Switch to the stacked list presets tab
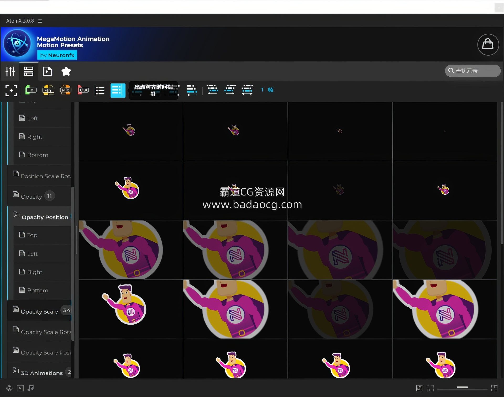 tap(29, 71)
